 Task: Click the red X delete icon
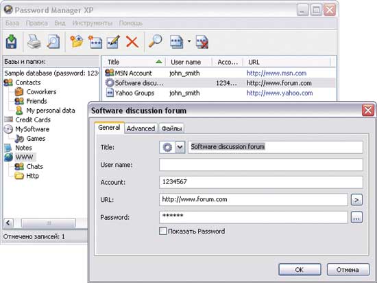click(132, 42)
